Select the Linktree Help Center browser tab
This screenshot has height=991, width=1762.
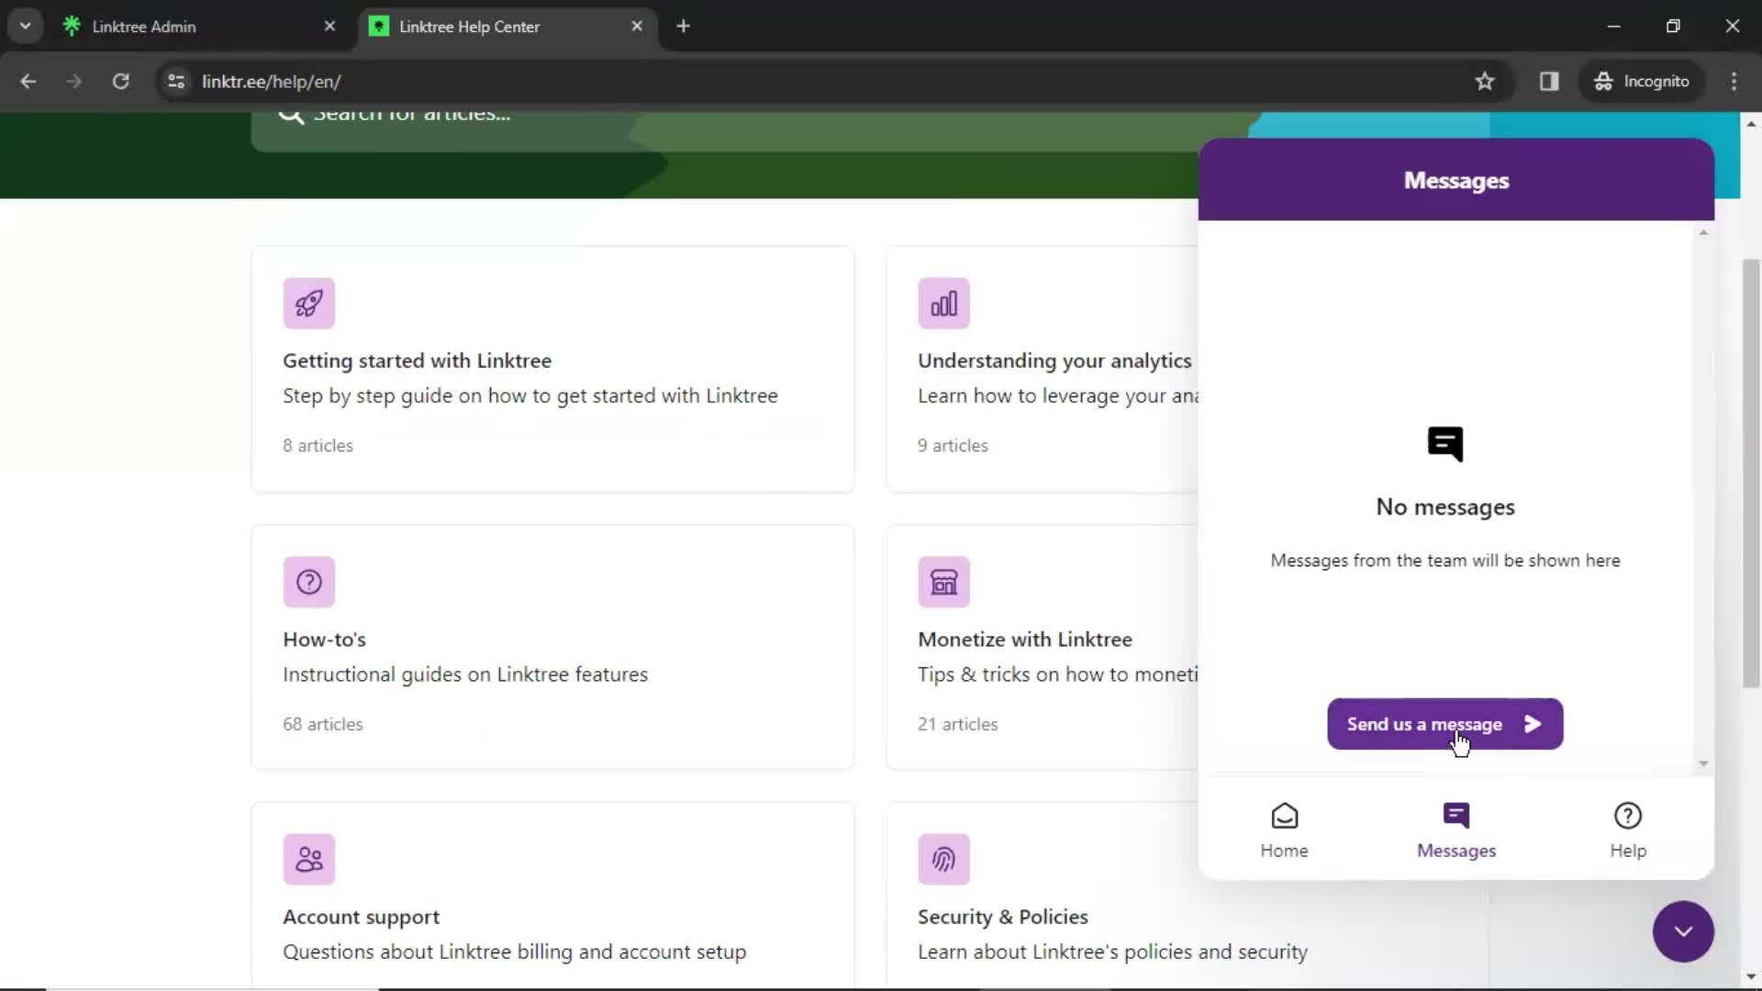(507, 26)
